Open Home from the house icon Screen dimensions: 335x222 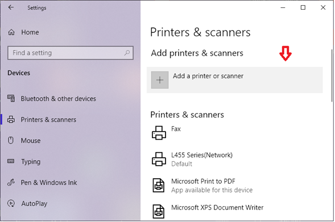pyautogui.click(x=11, y=32)
